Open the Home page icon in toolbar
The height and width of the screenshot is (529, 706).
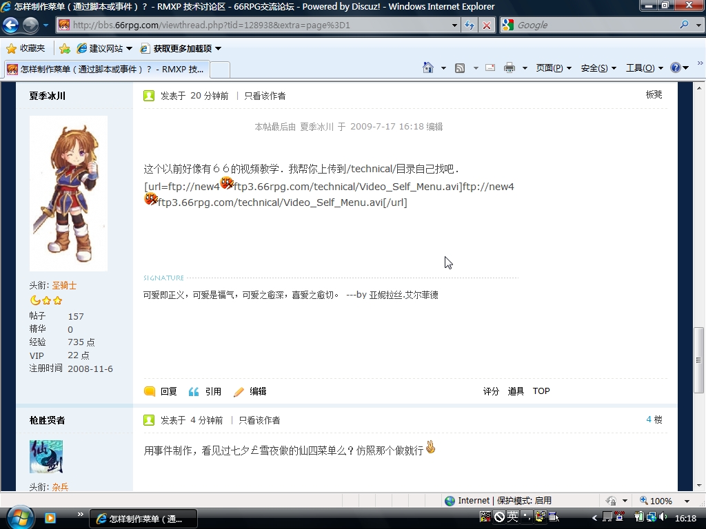(427, 68)
